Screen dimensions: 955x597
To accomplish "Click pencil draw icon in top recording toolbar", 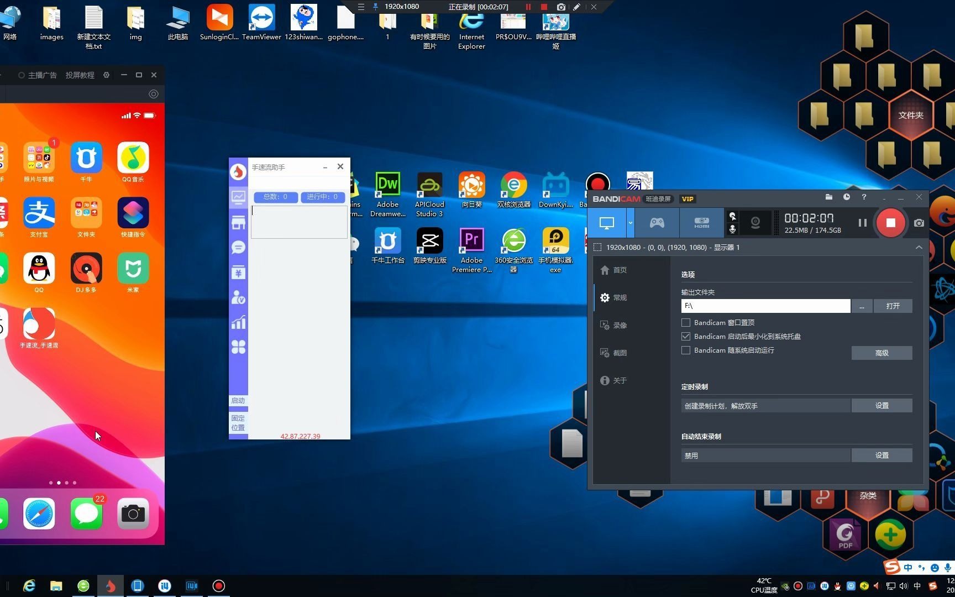I will pyautogui.click(x=576, y=7).
